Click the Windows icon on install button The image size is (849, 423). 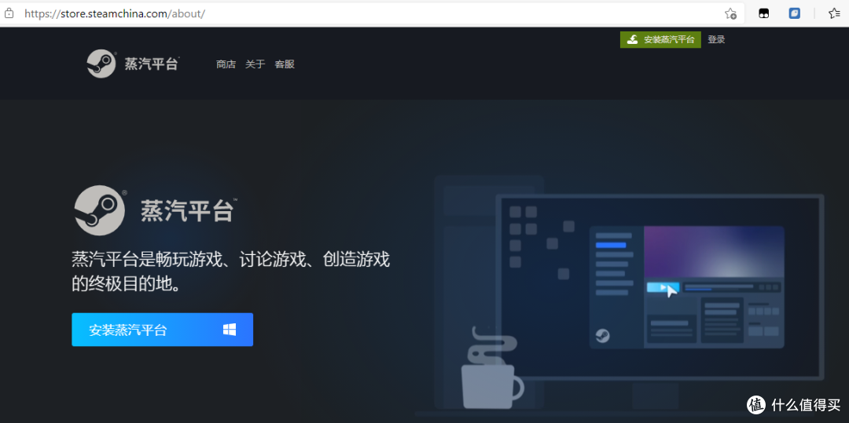coord(230,330)
